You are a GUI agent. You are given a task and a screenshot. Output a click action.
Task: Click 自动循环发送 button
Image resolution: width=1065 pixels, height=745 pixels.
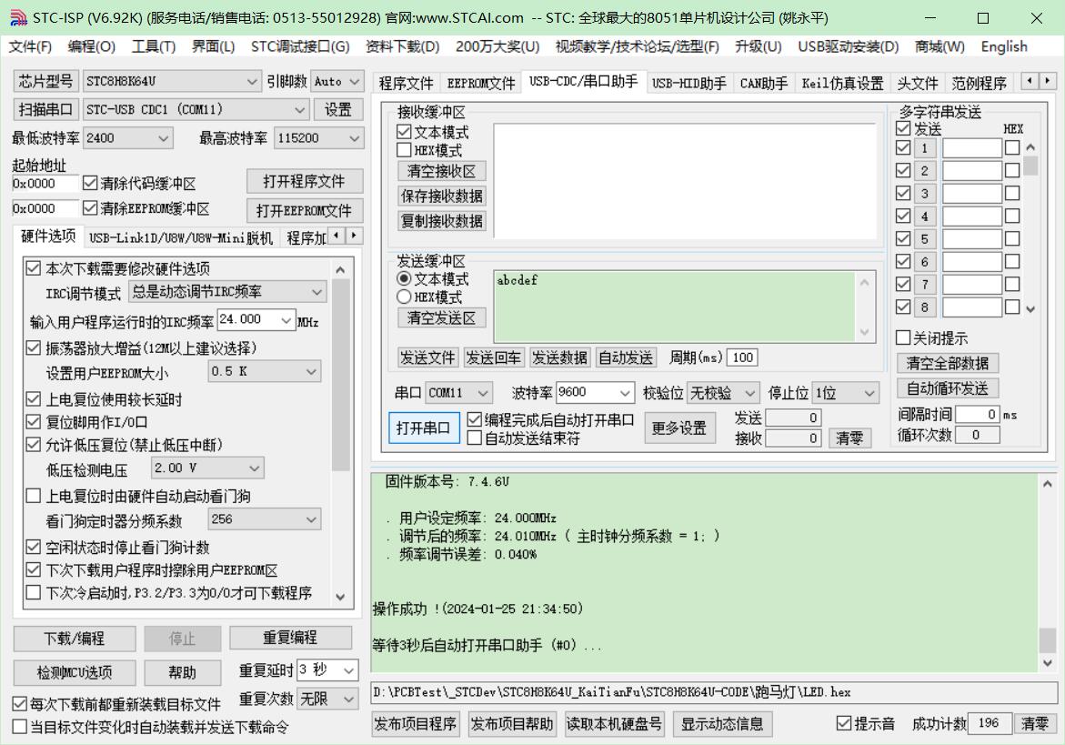point(948,388)
